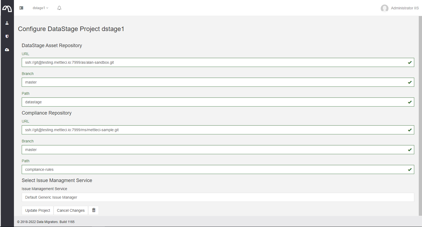Click the datastage Path input field
Screen dimensions: 422x227
[214, 102]
